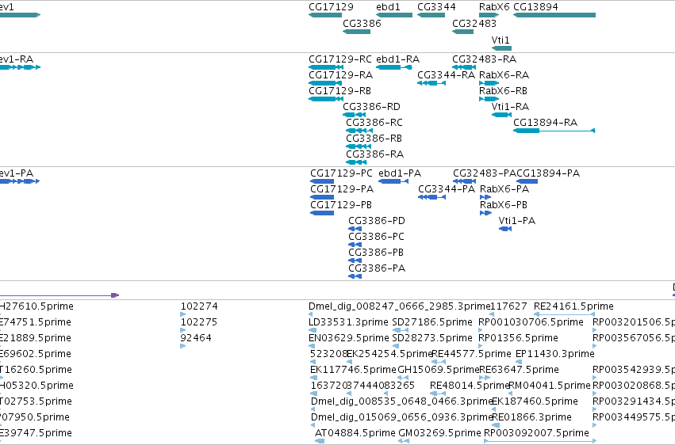
Task: Click label RP003092007.5prime
Action: coord(536,433)
